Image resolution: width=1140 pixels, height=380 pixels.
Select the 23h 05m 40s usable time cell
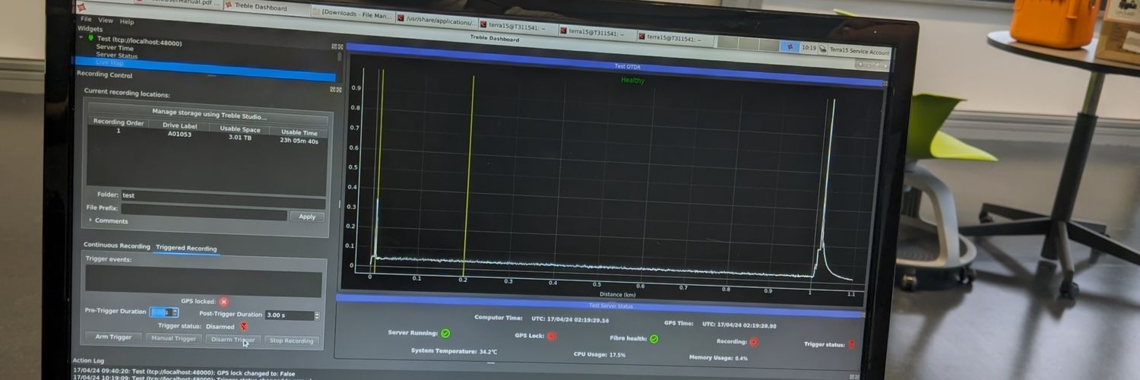tap(299, 141)
